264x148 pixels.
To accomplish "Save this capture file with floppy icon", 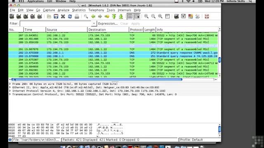I will (56, 16).
